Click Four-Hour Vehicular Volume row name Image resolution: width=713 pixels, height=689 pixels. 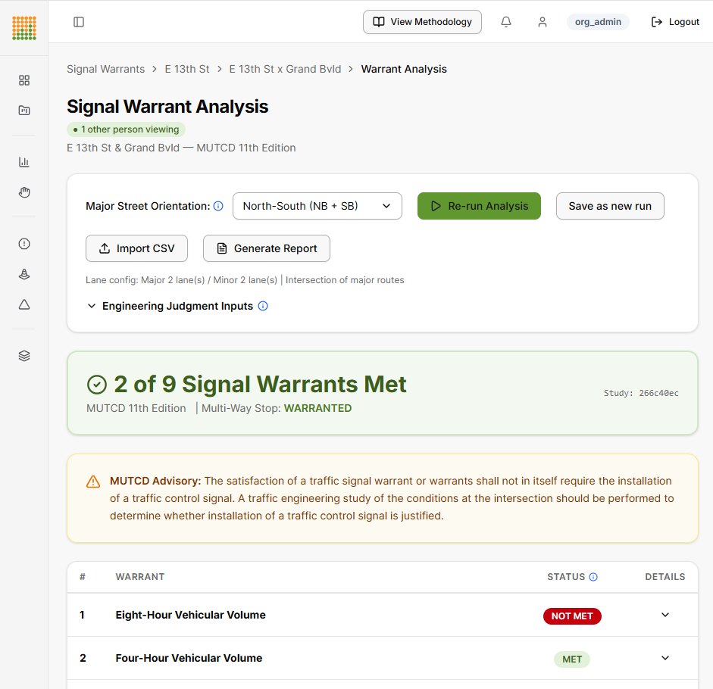point(189,658)
